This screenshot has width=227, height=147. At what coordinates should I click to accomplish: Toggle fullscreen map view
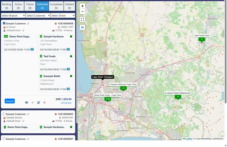(82, 19)
